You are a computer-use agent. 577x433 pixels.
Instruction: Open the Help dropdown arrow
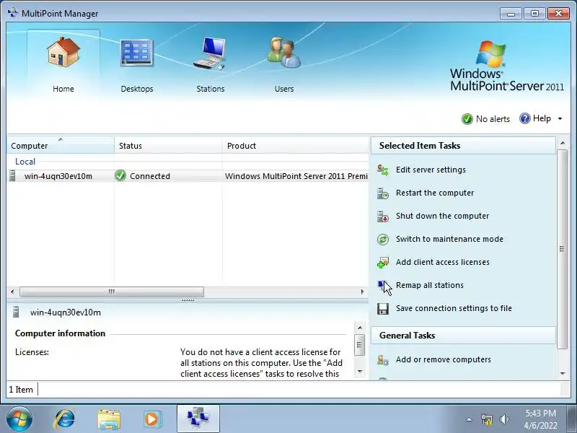tap(560, 118)
